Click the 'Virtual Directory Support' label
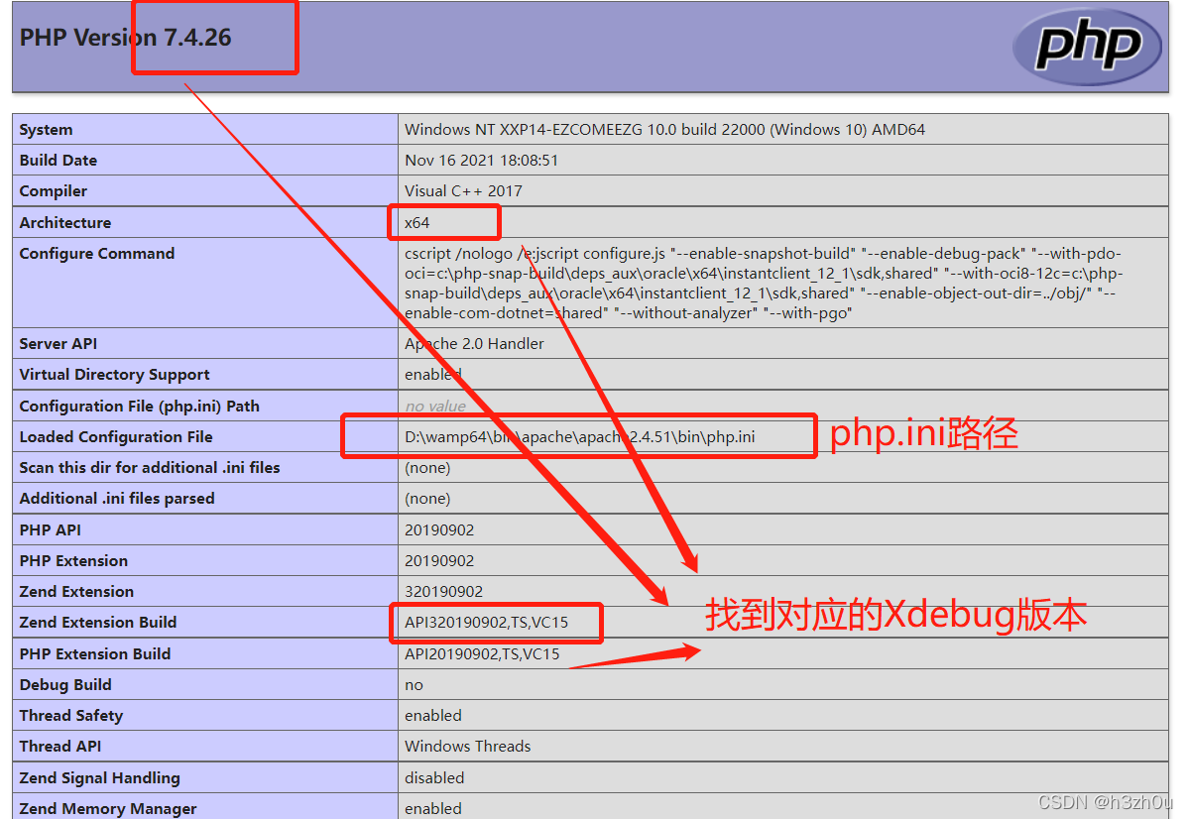1188x819 pixels. coord(114,374)
